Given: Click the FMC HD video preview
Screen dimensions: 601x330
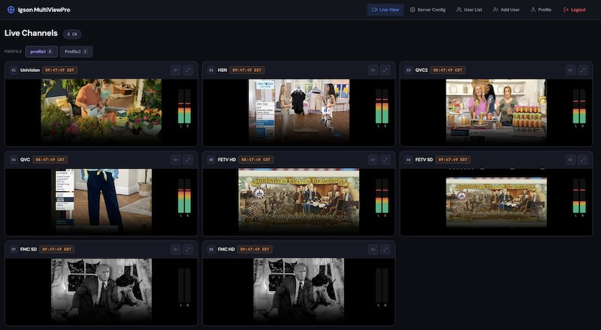Looking at the screenshot, I should [299, 290].
